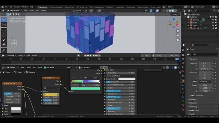Hide the Light object with its eye icon

click(x=213, y=25)
